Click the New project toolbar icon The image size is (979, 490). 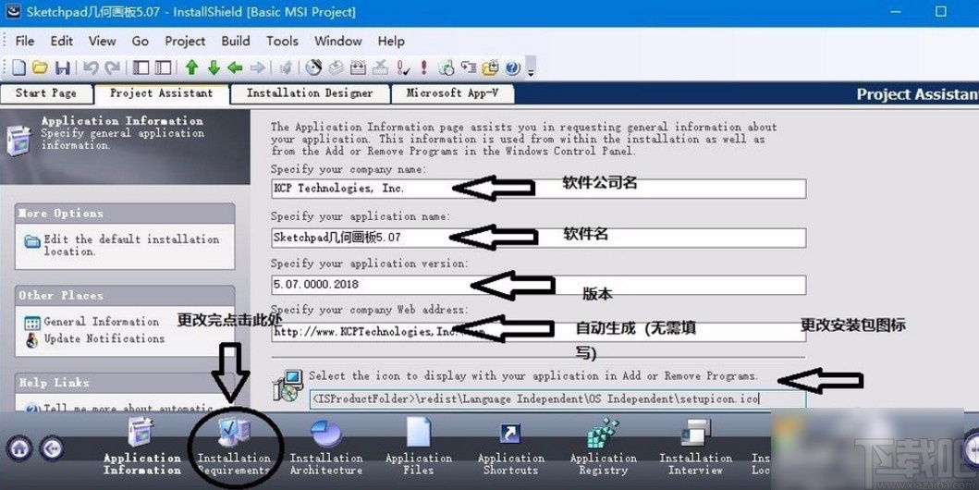[19, 67]
